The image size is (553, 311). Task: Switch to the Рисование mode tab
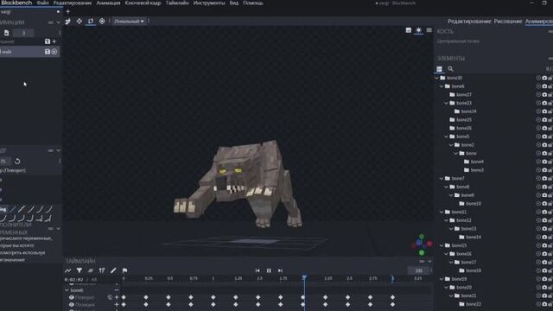pyautogui.click(x=508, y=21)
